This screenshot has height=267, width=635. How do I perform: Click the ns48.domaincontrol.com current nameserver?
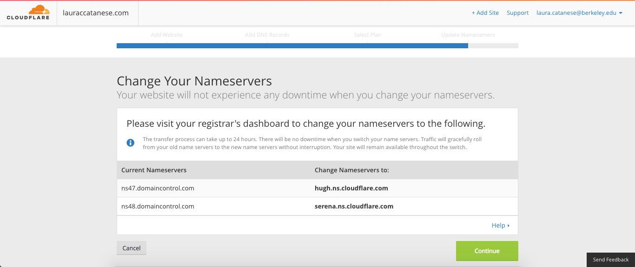(158, 206)
